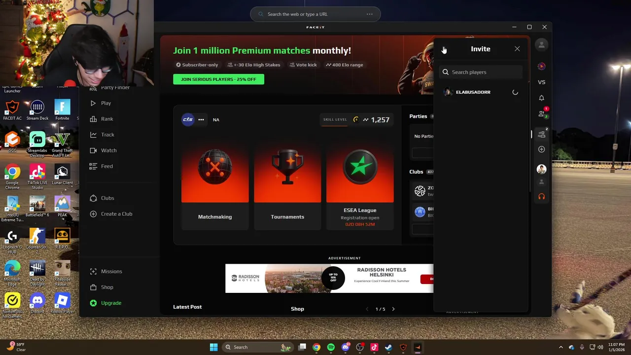
Task: Go to previous Shop page arrow
Action: click(x=367, y=309)
